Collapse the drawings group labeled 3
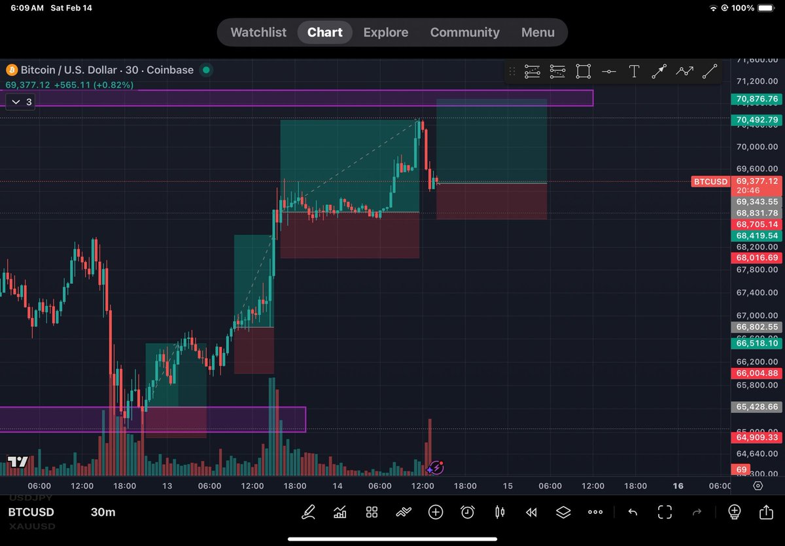 pyautogui.click(x=20, y=101)
